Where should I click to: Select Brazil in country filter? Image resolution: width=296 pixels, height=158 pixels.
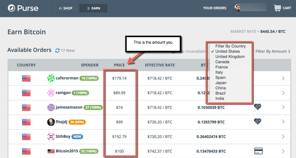[221, 93]
